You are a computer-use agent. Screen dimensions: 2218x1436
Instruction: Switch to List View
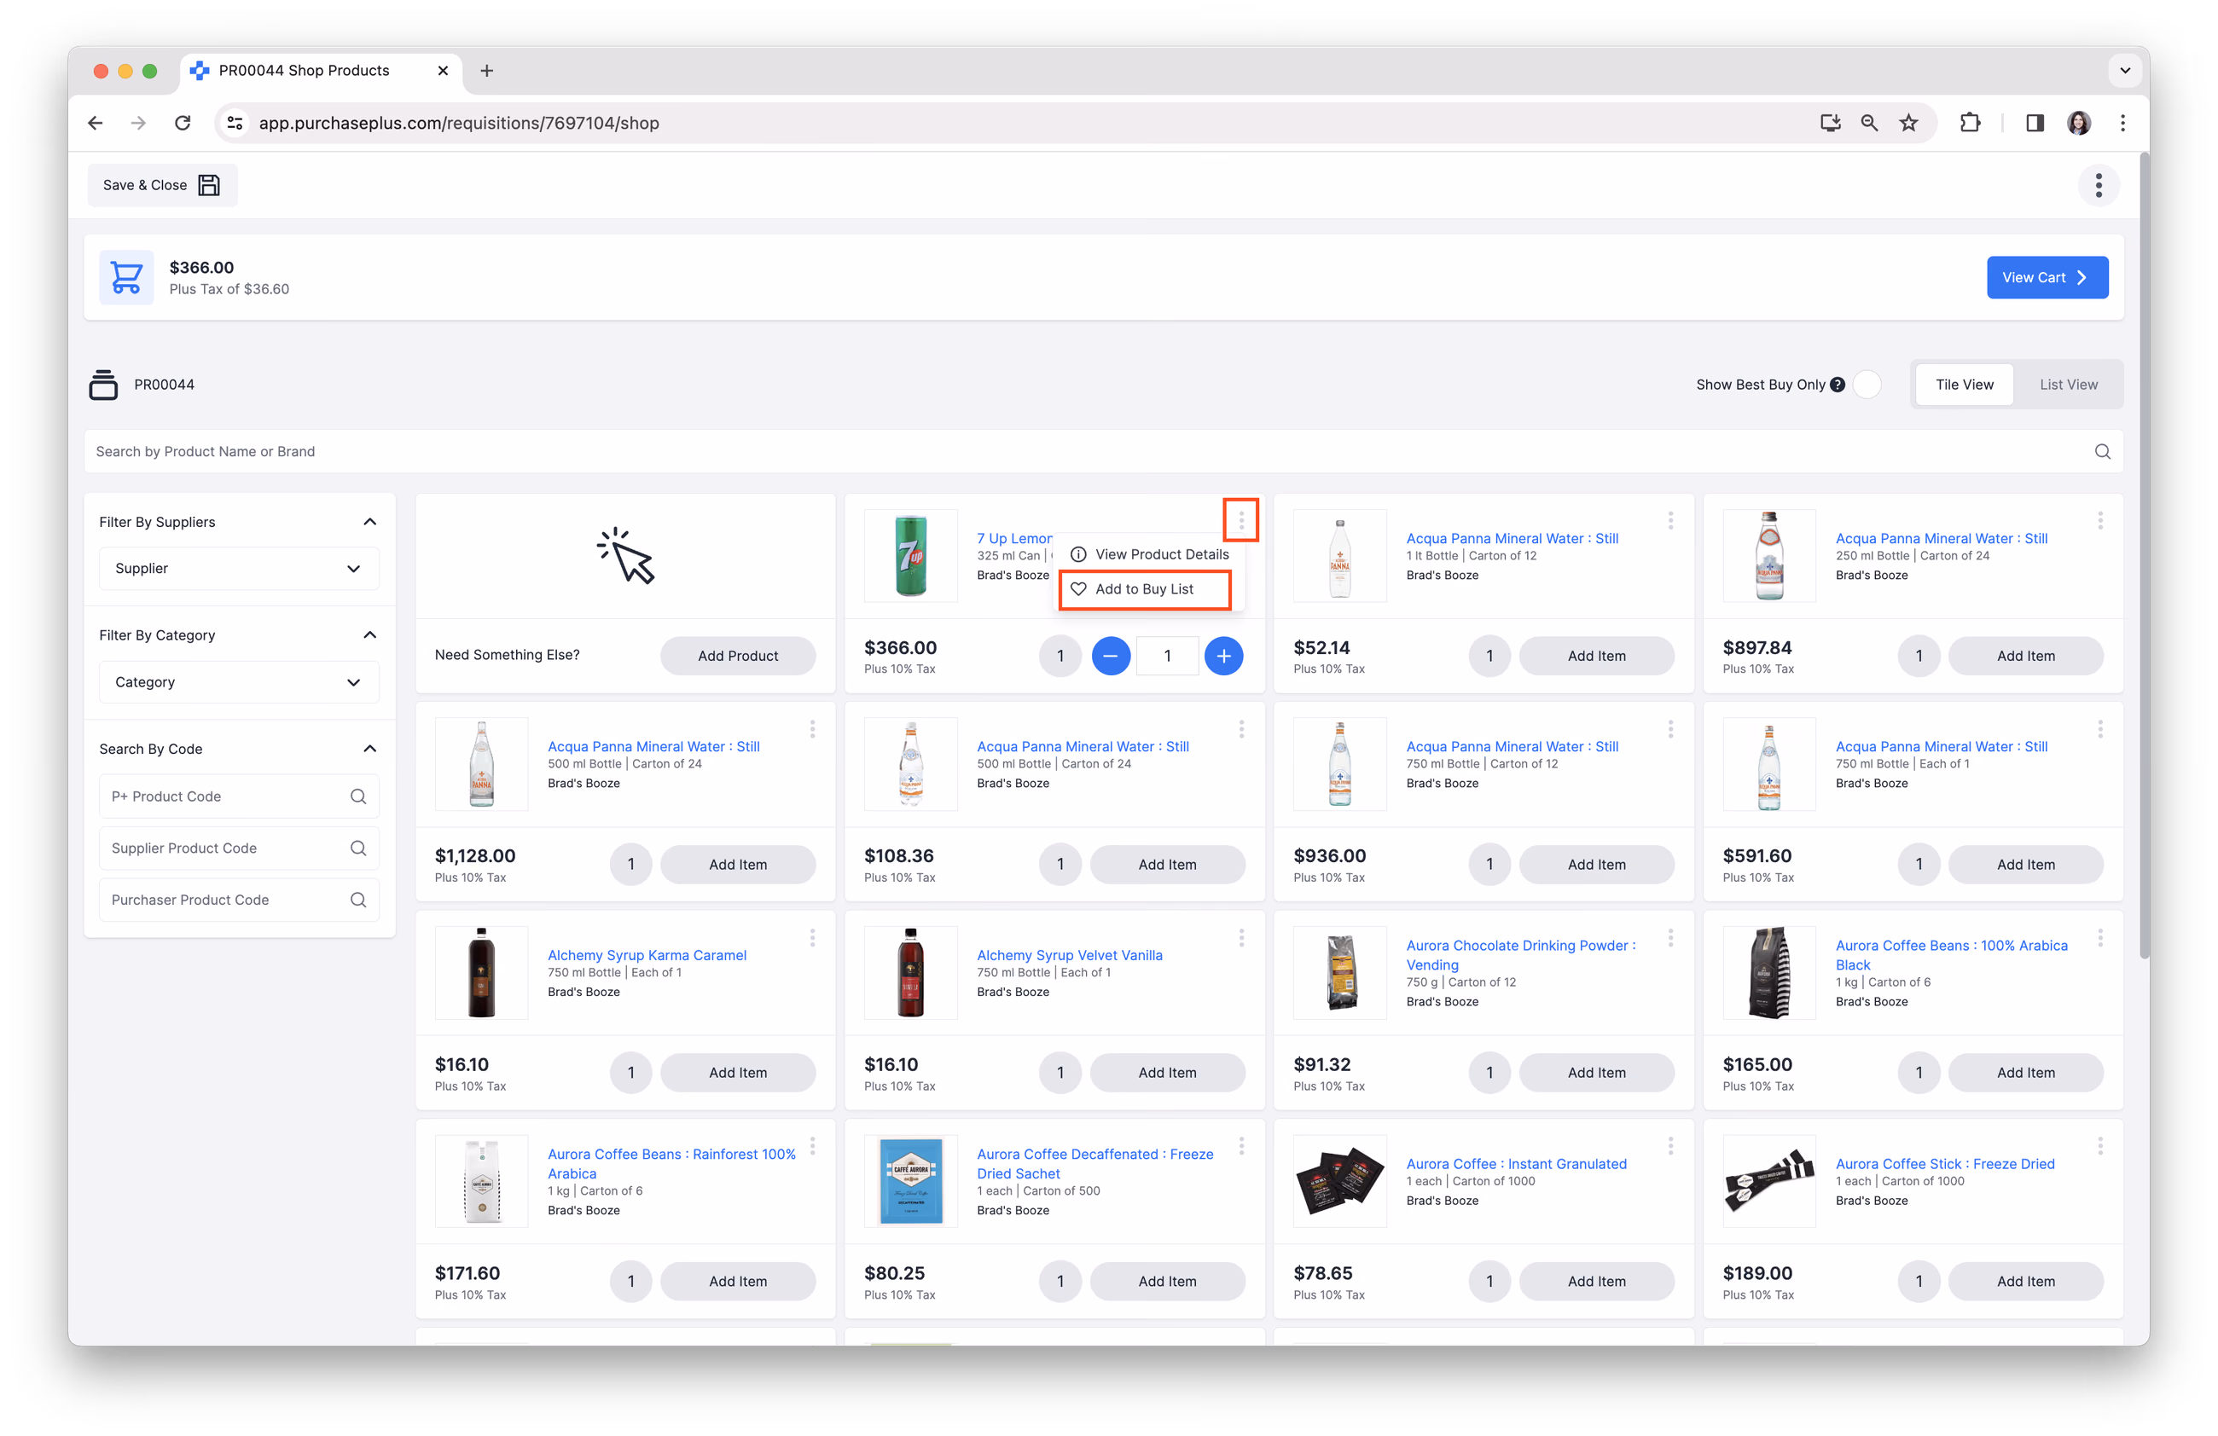pos(2067,385)
